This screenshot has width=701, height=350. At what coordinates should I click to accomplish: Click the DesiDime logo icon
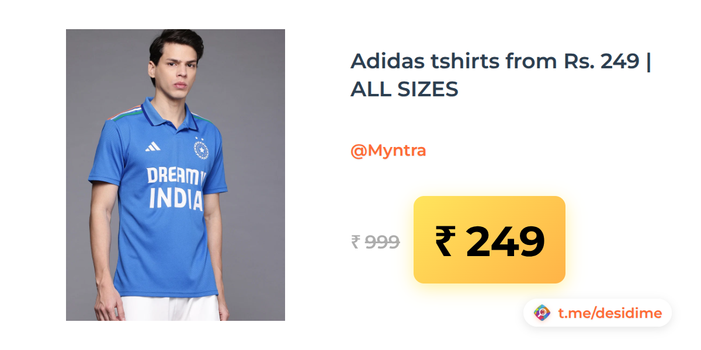coord(543,313)
